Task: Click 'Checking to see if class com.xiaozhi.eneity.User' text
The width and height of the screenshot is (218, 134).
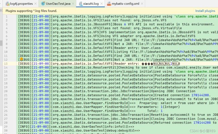Action: (x=164, y=68)
